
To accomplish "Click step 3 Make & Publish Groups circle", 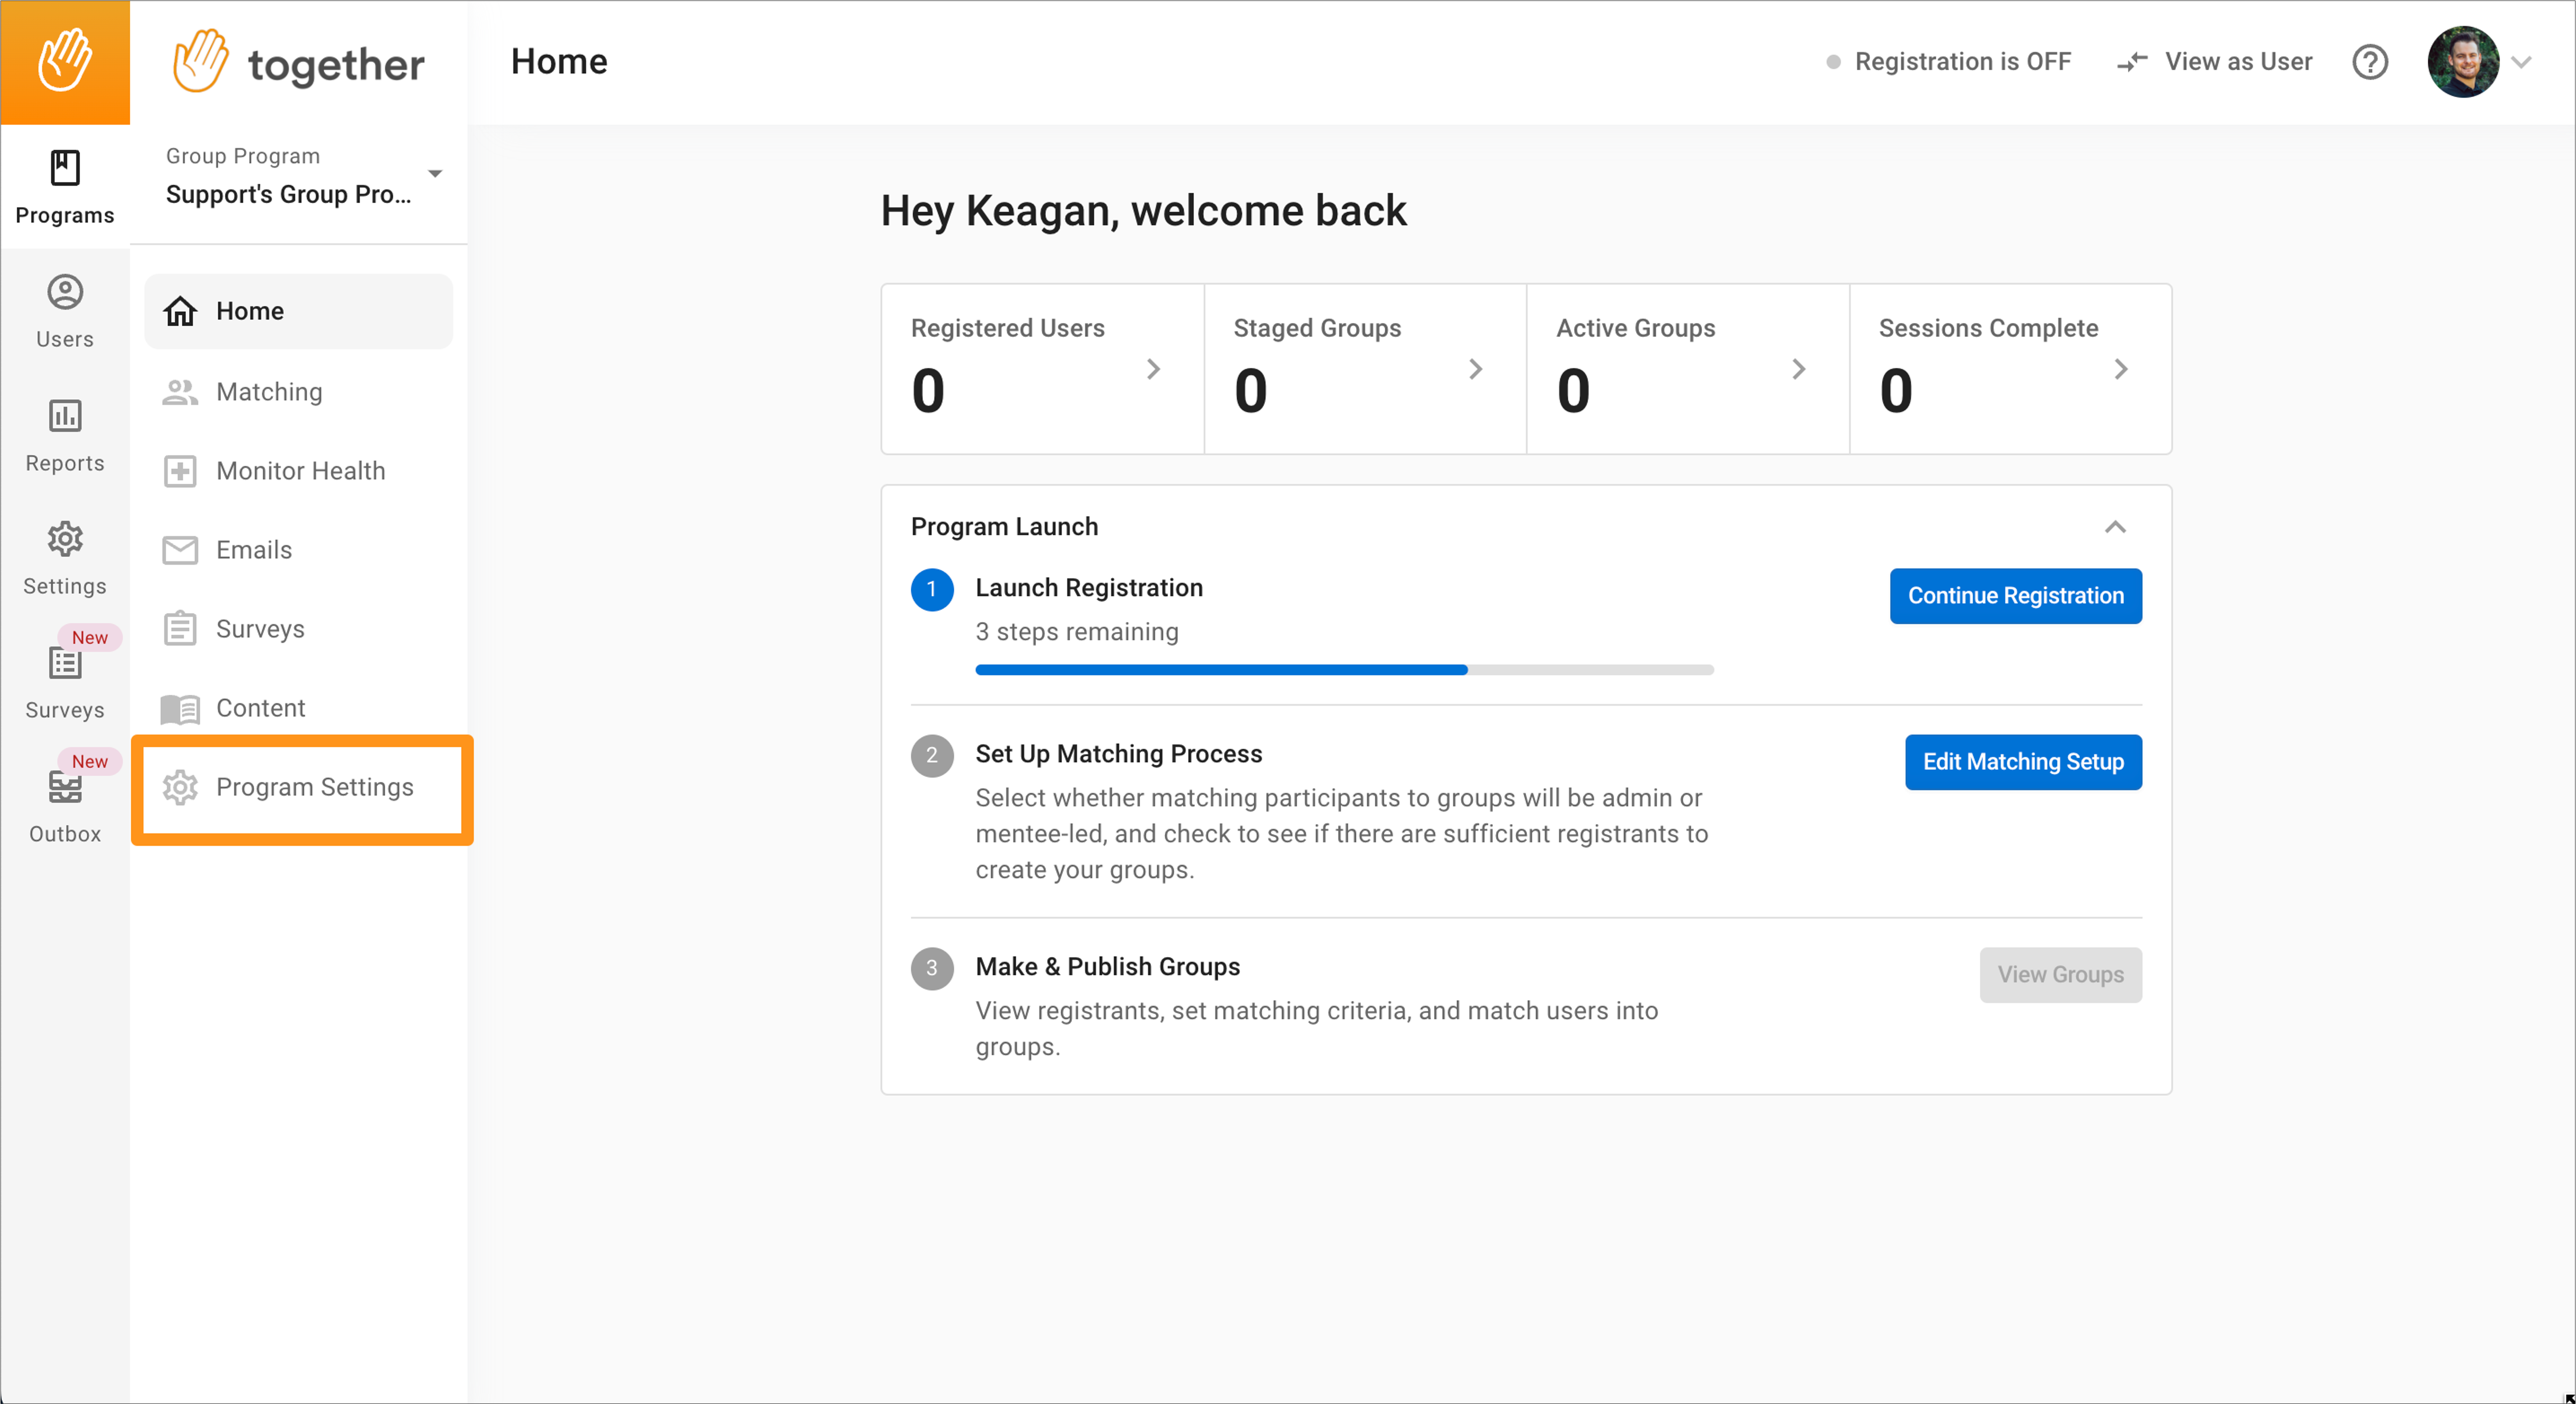I will click(x=931, y=969).
